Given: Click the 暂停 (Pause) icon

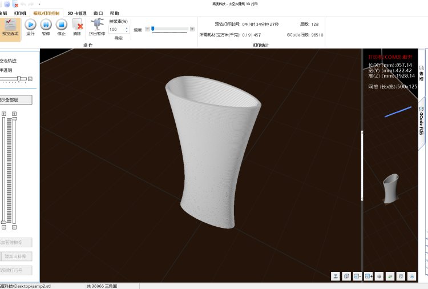Looking at the screenshot, I should tap(46, 25).
